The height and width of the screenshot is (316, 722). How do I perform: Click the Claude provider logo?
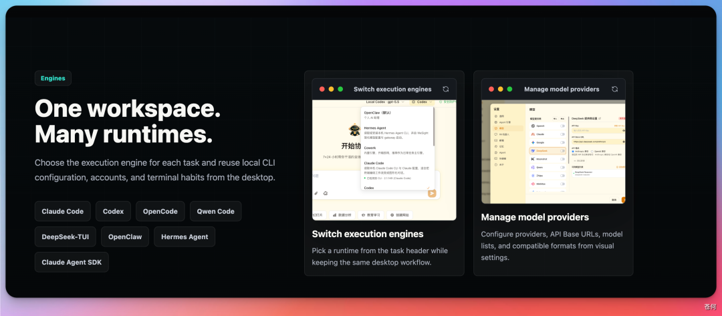(x=533, y=134)
